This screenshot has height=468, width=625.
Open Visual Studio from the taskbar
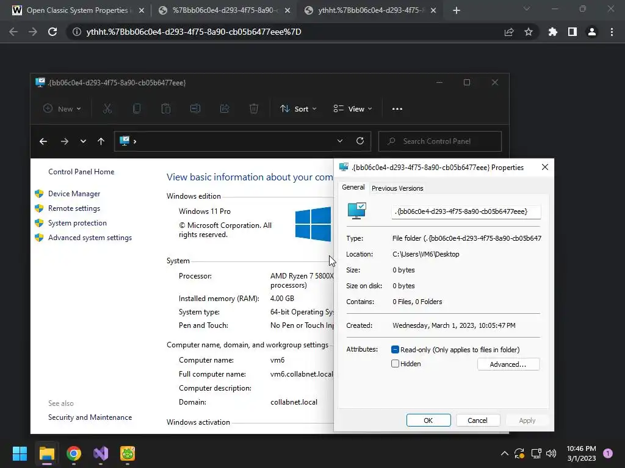coord(101,453)
